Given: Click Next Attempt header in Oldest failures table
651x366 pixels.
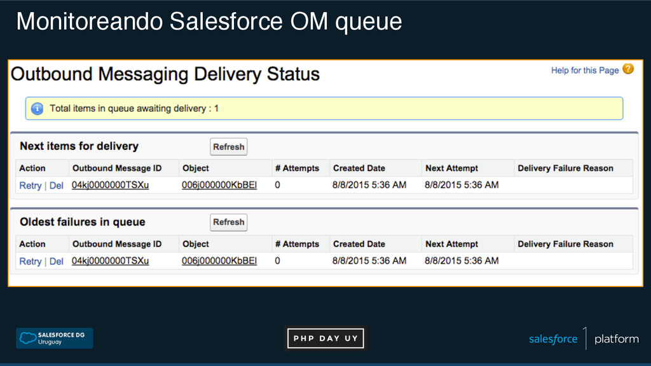Looking at the screenshot, I should 451,244.
